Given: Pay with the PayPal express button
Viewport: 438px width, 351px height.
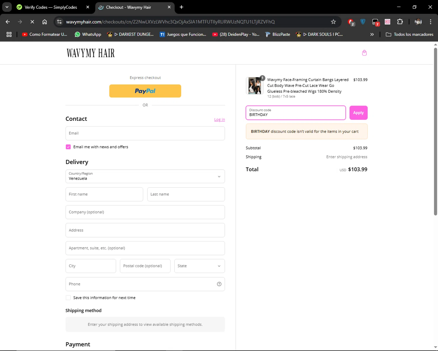Looking at the screenshot, I should point(145,91).
